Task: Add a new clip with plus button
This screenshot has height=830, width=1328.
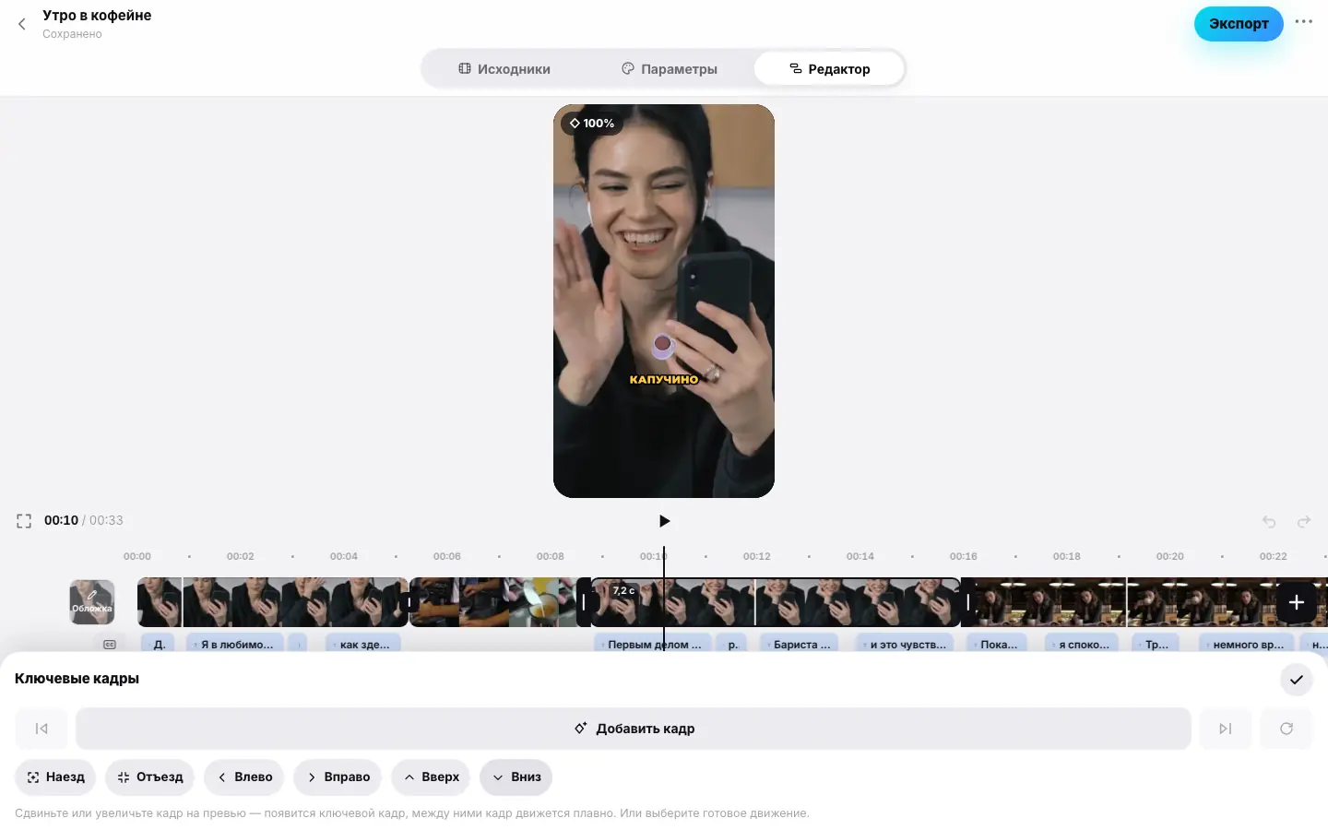Action: tap(1296, 602)
